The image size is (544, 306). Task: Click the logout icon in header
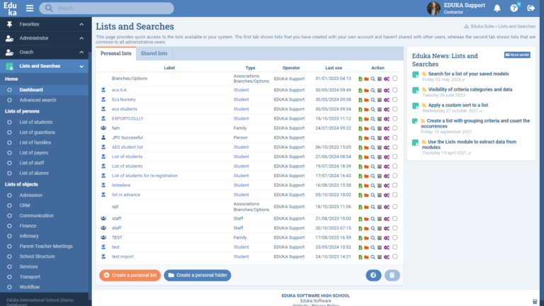pos(531,8)
